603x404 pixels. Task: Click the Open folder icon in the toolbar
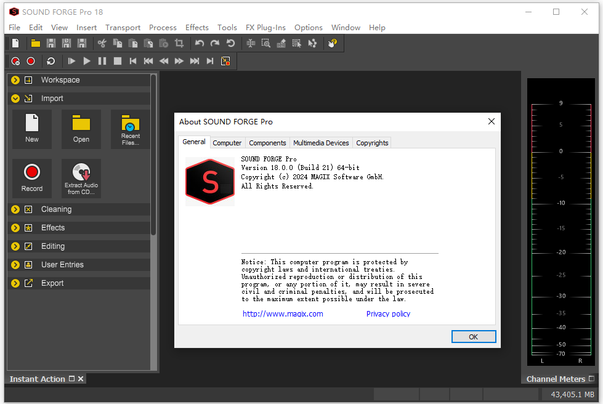pos(36,43)
